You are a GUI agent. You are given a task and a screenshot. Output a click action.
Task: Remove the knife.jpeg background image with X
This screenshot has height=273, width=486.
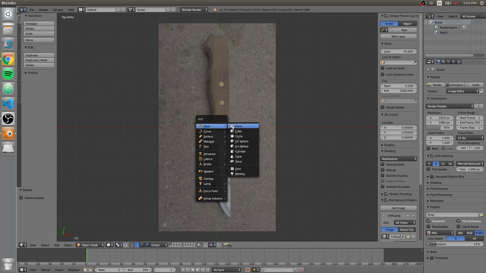[413, 216]
